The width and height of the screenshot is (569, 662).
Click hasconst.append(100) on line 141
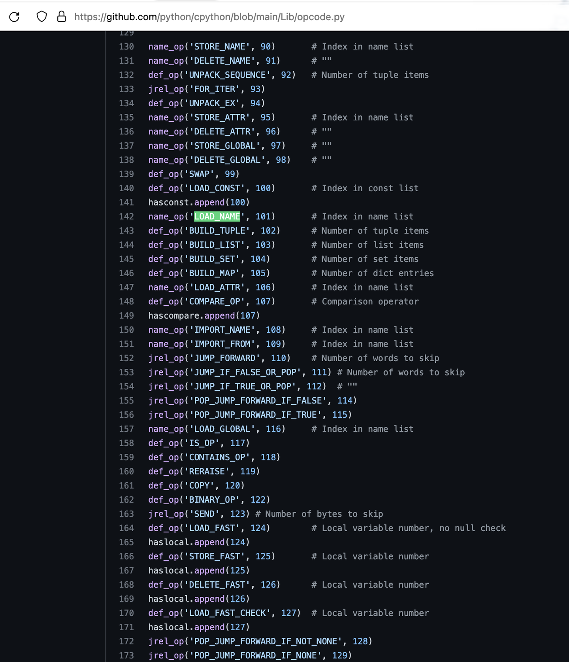point(199,202)
